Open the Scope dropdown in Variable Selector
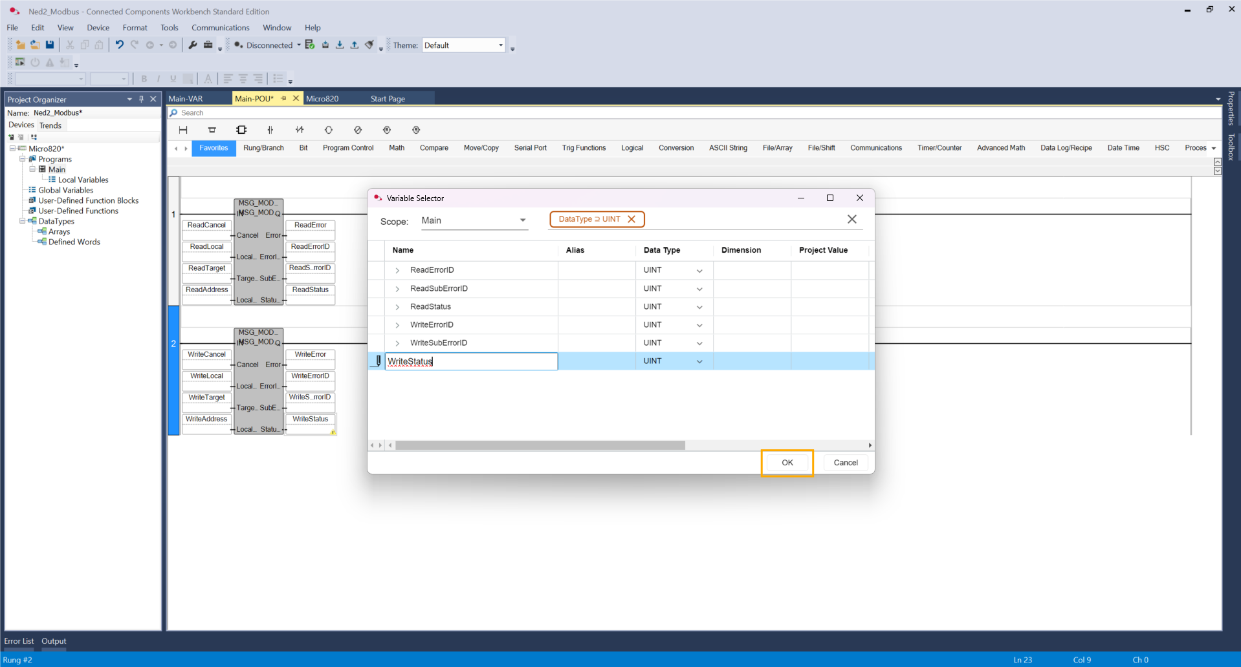 (522, 220)
